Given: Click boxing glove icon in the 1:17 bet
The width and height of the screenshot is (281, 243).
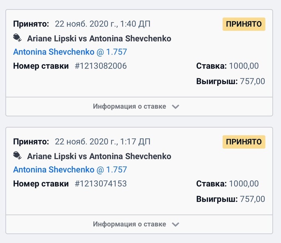Looking at the screenshot, I should (x=17, y=156).
